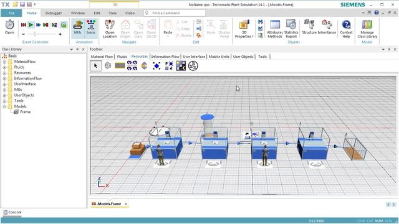Select the round LockoutZone resource tool
Viewport: 399px width, 224px height.
(193, 66)
